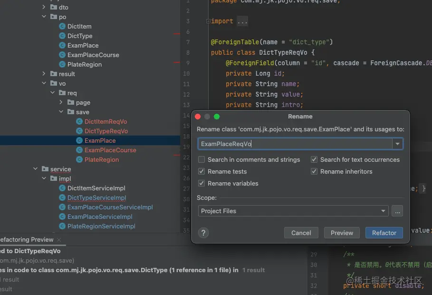Collapse the impl folder

click(44, 178)
